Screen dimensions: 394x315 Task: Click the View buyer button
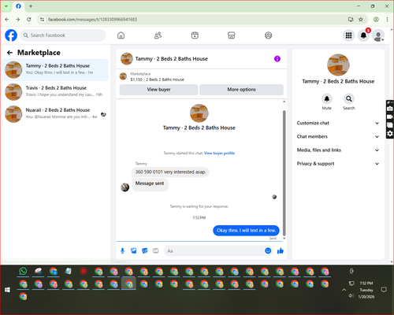pos(158,90)
